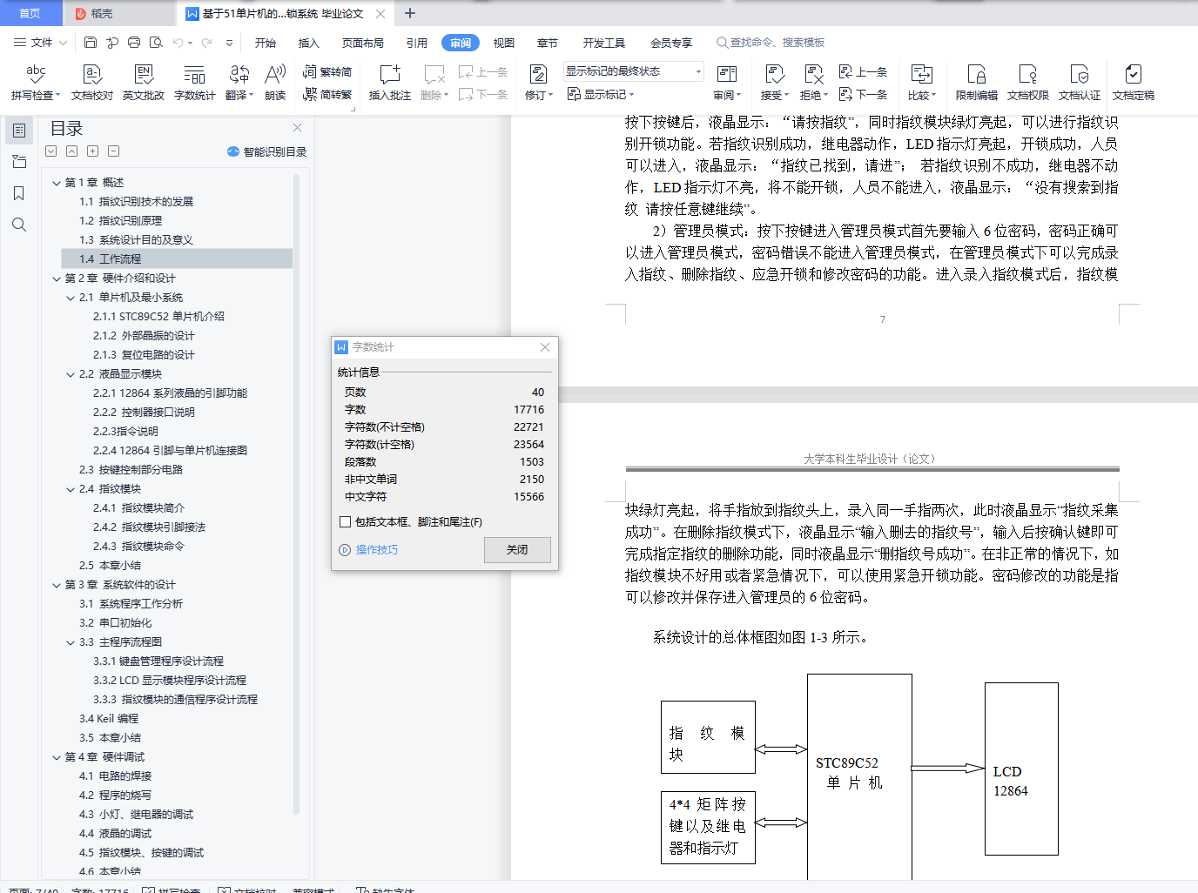The image size is (1198, 893).
Task: Convert text with 简转繁
Action: pyautogui.click(x=327, y=95)
